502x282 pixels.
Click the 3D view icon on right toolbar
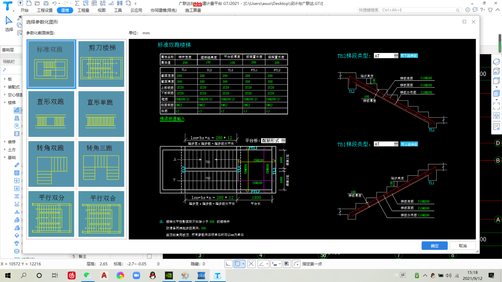coord(496,71)
